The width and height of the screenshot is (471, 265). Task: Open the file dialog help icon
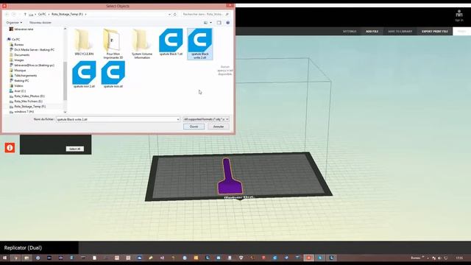click(x=228, y=23)
